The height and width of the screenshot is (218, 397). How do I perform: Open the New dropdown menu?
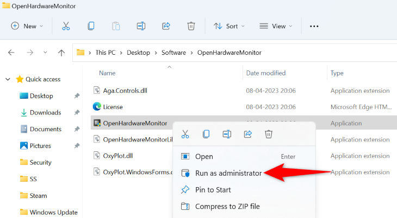pyautogui.click(x=27, y=26)
